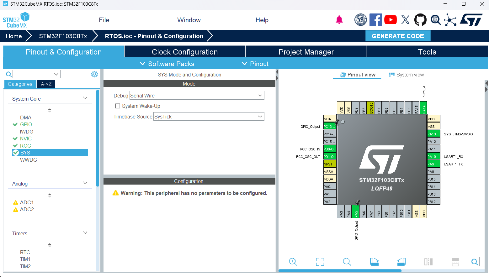This screenshot has width=489, height=277.
Task: Click the ST community magnifier icon in the header
Action: pyautogui.click(x=435, y=20)
